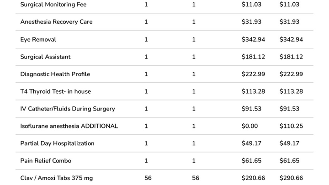This screenshot has width=329, height=185.
Task: Select the leftmost $91.53 IV Catheter price
Action: pos(251,109)
